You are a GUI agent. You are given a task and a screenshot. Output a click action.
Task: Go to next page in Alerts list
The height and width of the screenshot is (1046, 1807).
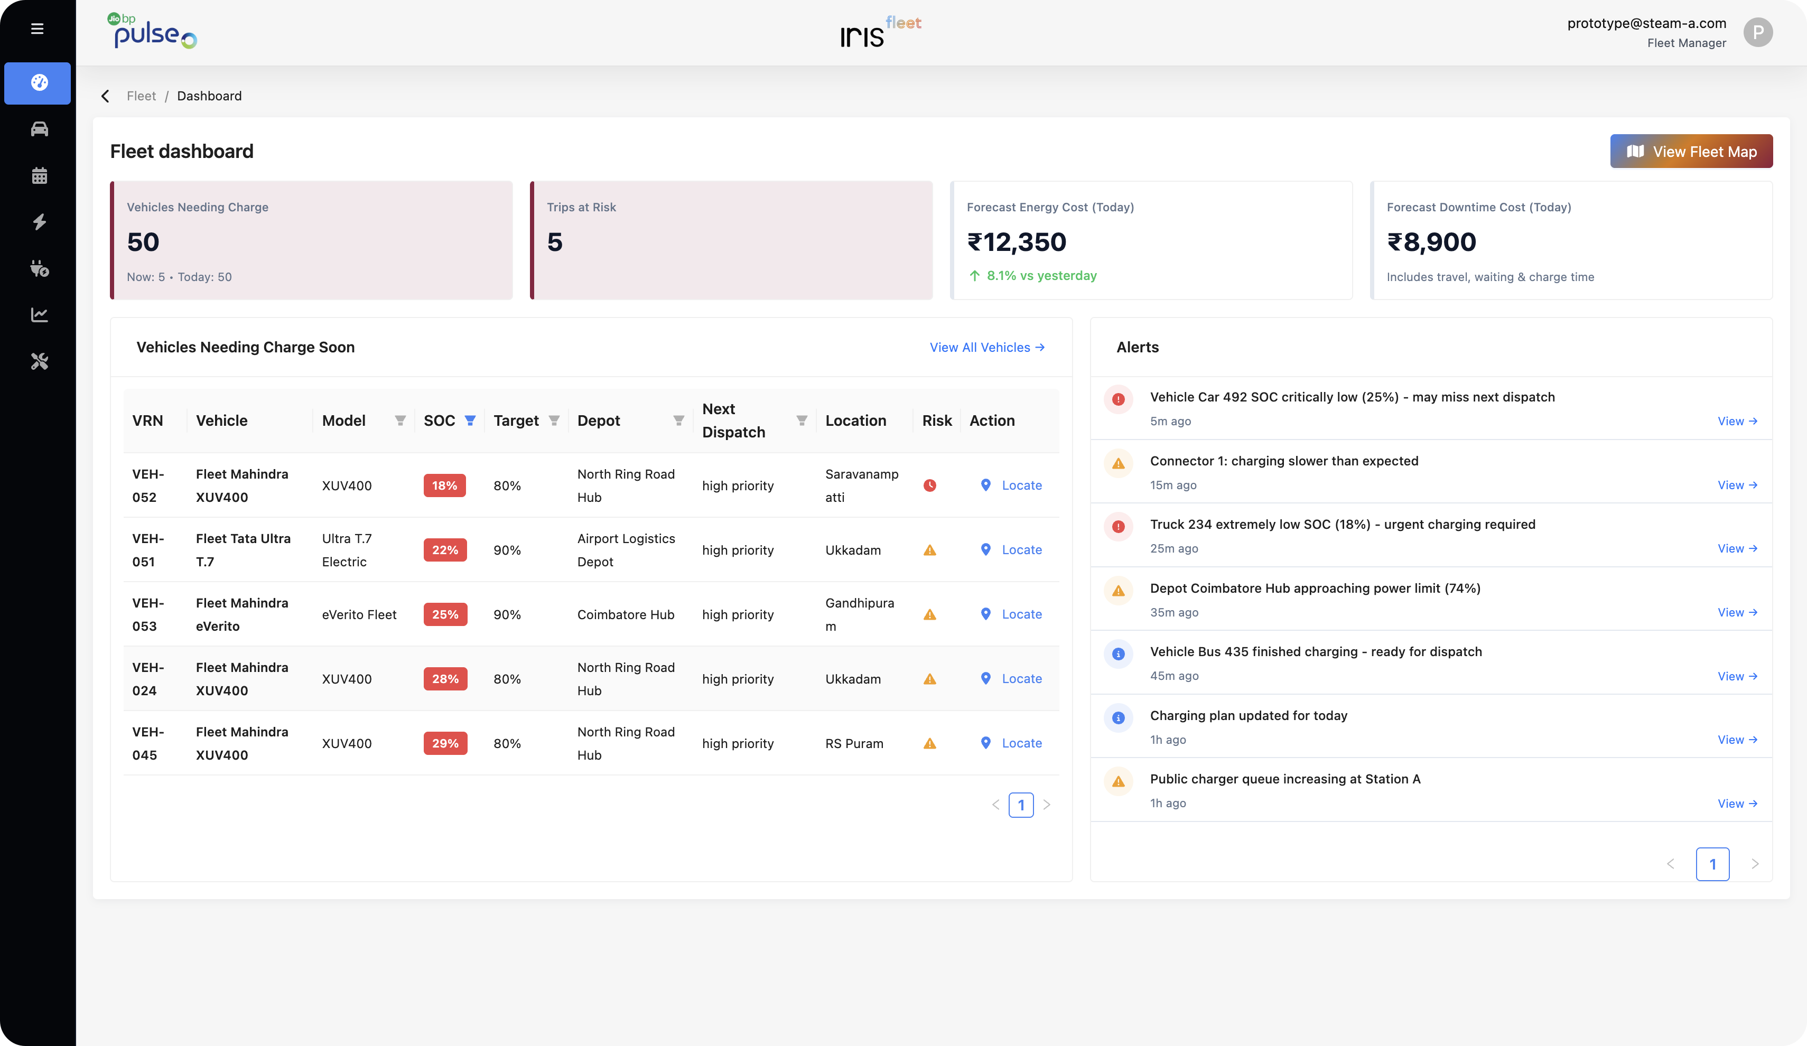point(1755,864)
